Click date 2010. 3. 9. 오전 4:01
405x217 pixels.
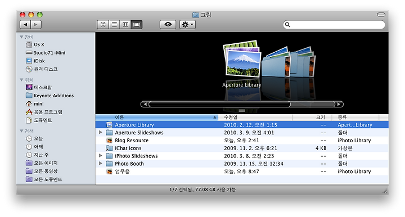(249, 133)
